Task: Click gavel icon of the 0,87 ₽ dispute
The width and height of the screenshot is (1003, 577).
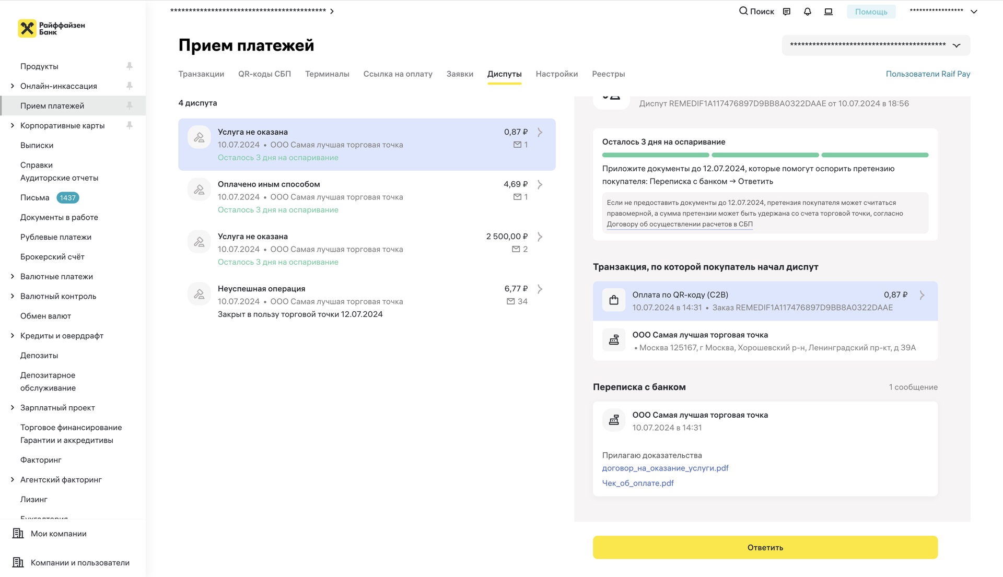Action: pos(199,137)
